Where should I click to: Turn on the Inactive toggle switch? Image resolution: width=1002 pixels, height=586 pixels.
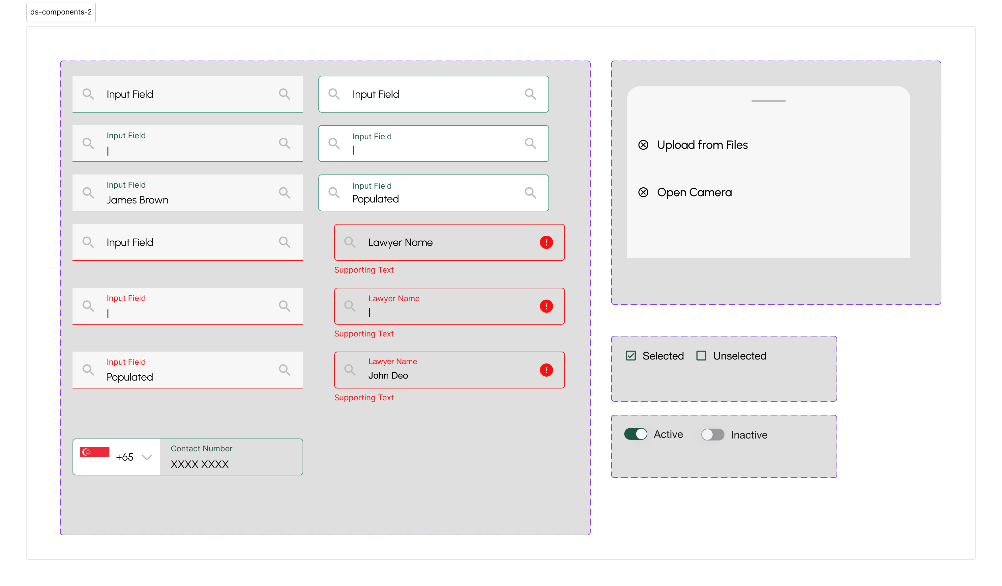click(713, 435)
